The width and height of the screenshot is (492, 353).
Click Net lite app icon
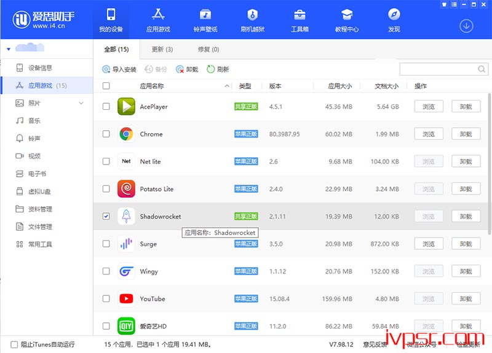tap(126, 161)
